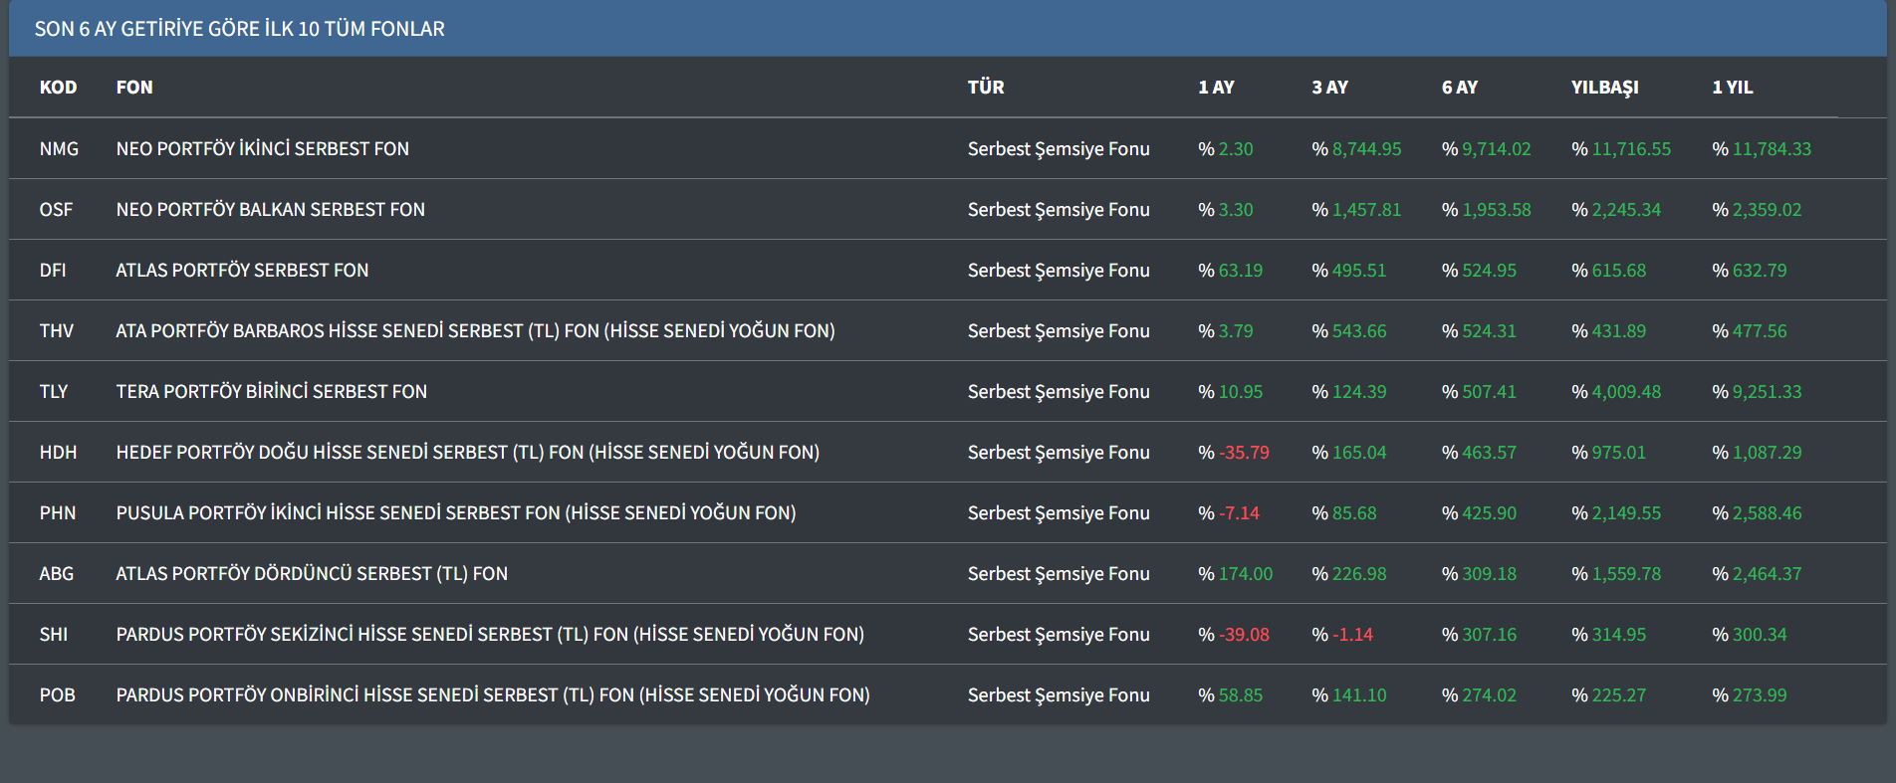The height and width of the screenshot is (783, 1896).
Task: Select the PARDUS PORTFÖY SEKİZİNCİ fund
Action: 489,635
